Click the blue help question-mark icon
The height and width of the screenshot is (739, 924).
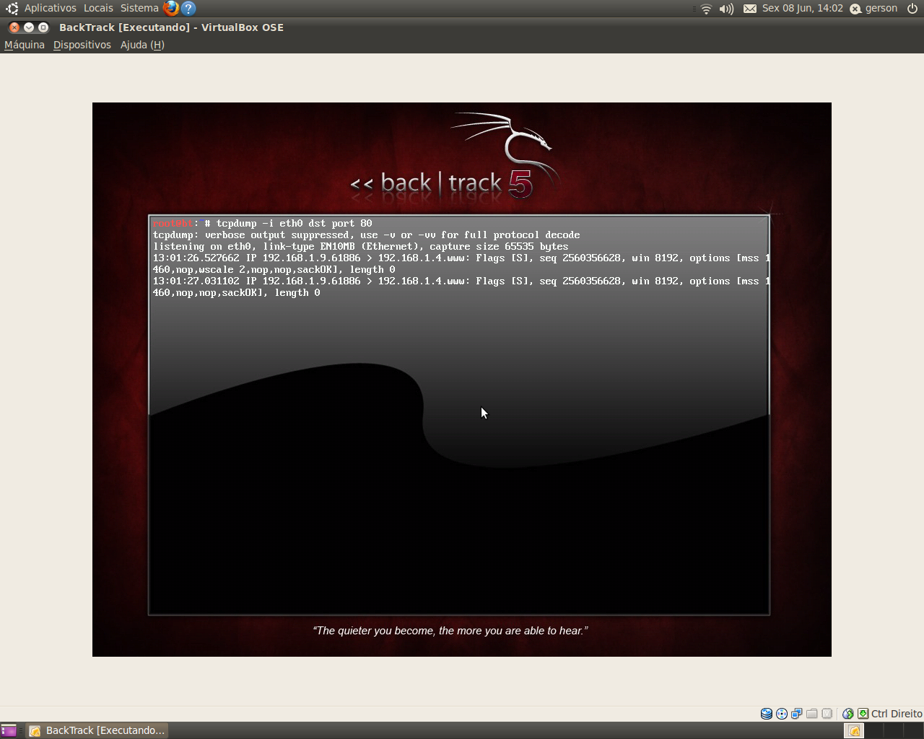188,9
